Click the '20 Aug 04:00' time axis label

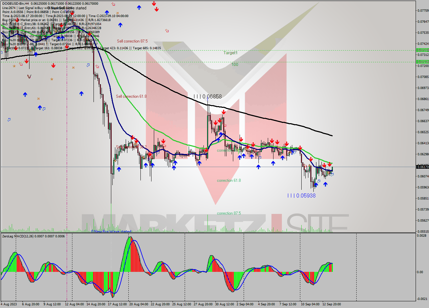click(139, 304)
